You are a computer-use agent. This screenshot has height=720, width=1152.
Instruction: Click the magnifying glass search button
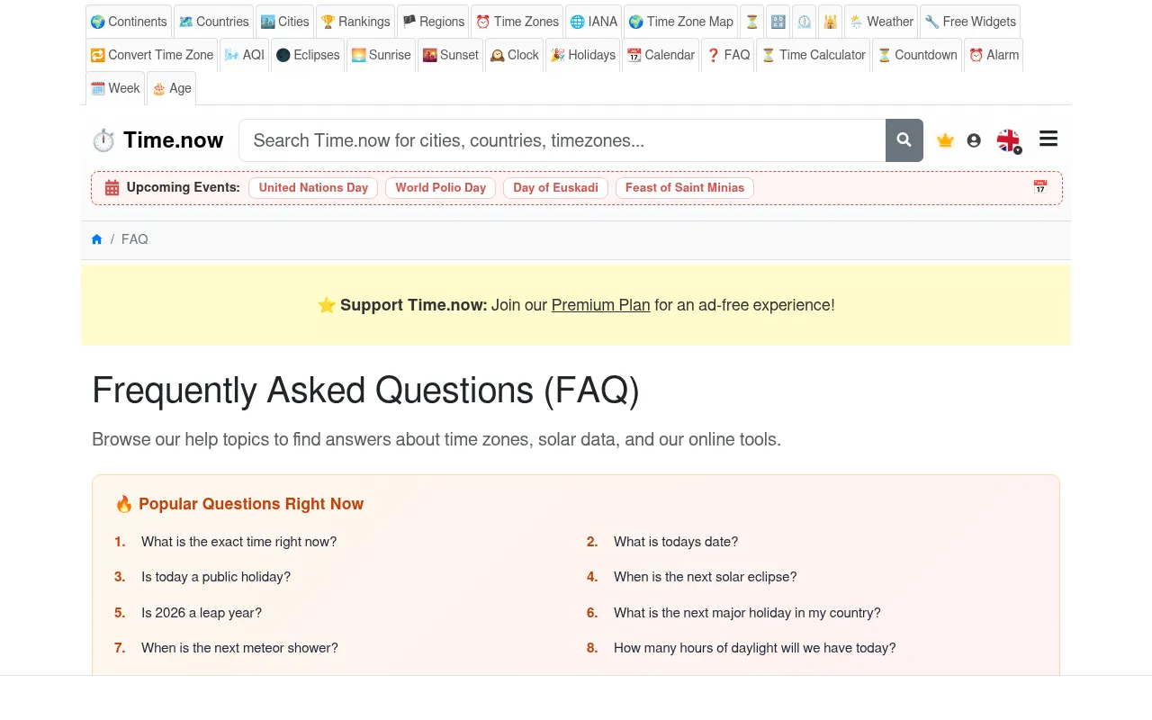[x=904, y=140]
